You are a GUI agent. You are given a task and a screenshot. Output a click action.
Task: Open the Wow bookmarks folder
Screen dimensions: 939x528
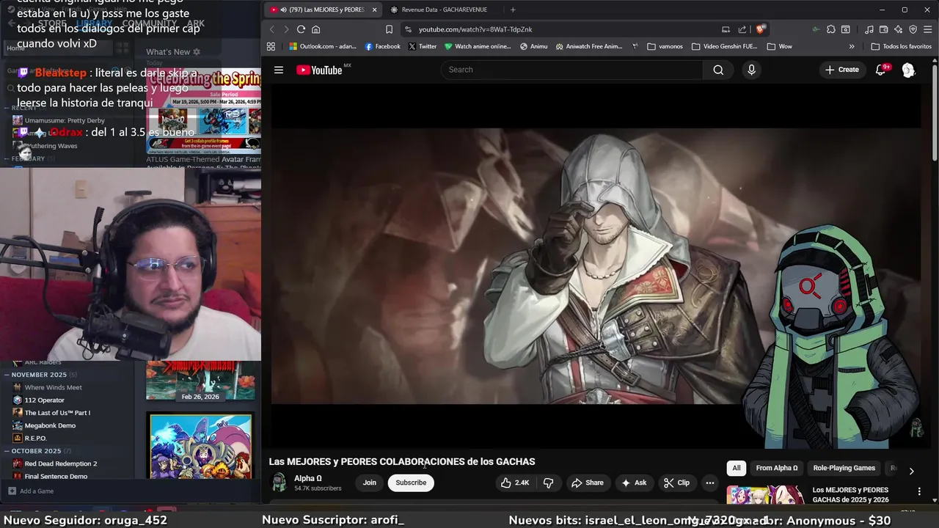(780, 46)
